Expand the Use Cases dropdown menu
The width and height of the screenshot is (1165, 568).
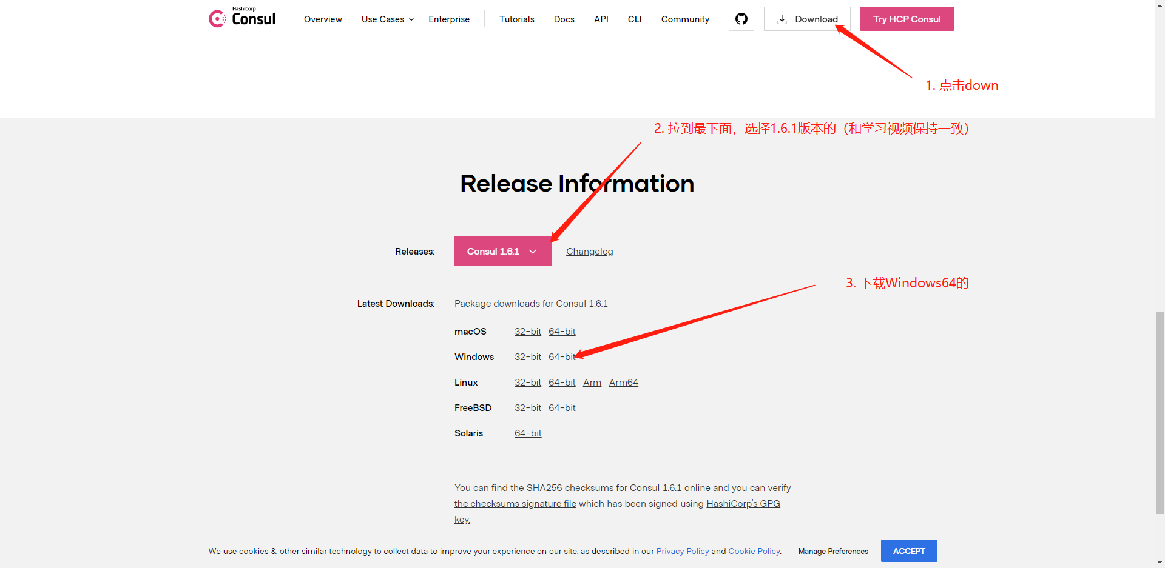(x=388, y=19)
